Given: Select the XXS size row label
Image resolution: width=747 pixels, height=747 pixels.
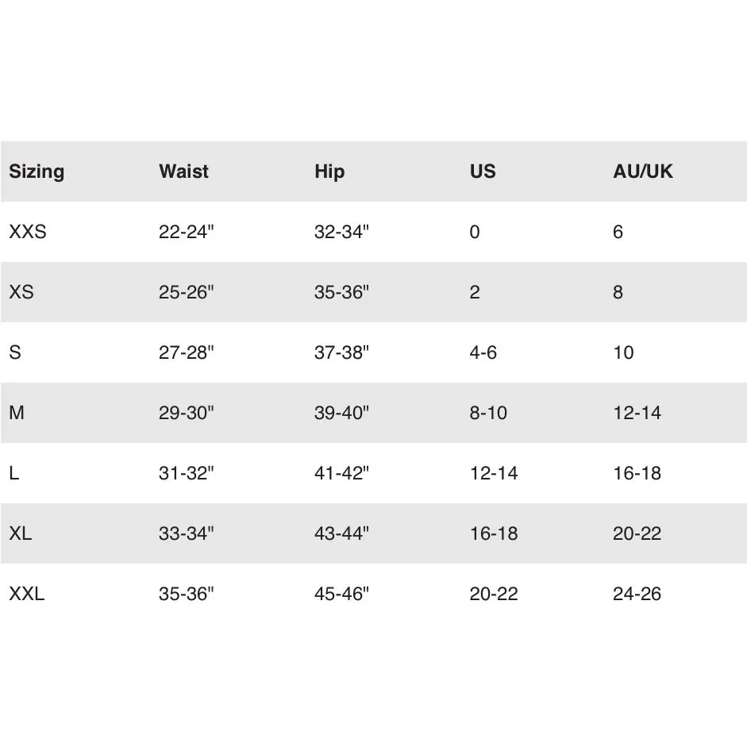Looking at the screenshot, I should 28,232.
